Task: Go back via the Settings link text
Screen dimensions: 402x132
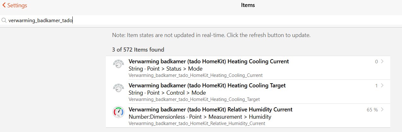Action: [17, 5]
